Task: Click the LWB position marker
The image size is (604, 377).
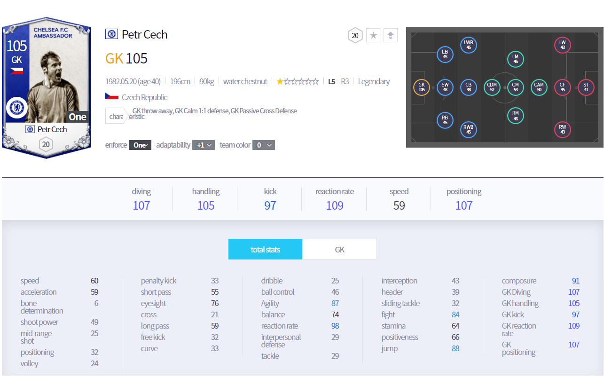Action: [468, 45]
